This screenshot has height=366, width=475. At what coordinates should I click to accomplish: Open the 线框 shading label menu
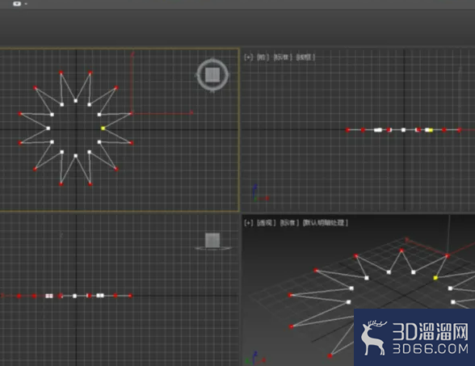305,57
